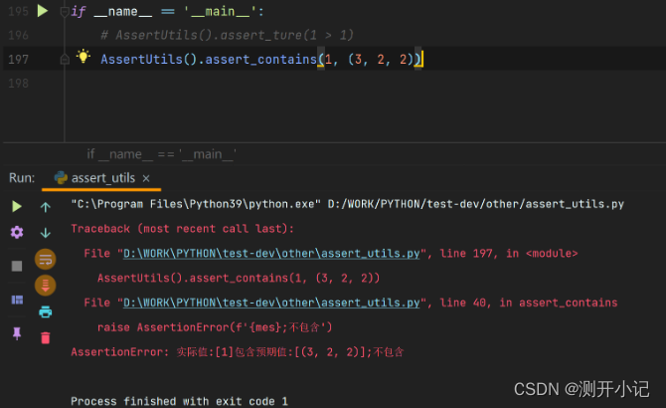Select the assert_utils run tab
666x408 pixels.
click(101, 178)
